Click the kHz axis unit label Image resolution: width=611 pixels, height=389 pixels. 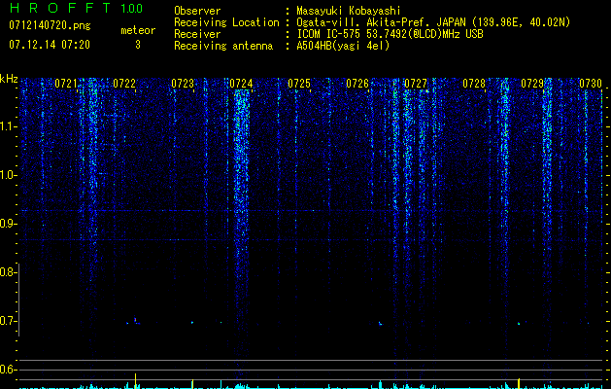[10, 79]
